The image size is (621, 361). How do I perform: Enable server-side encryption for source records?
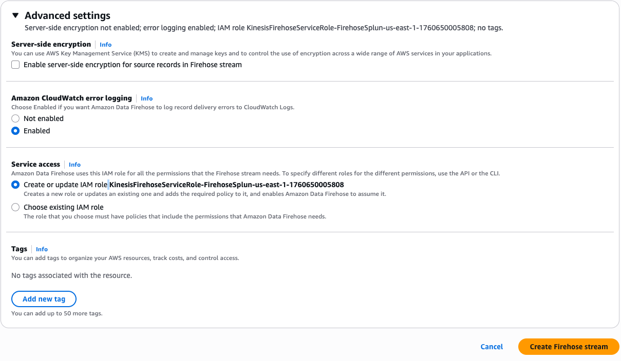pos(15,65)
